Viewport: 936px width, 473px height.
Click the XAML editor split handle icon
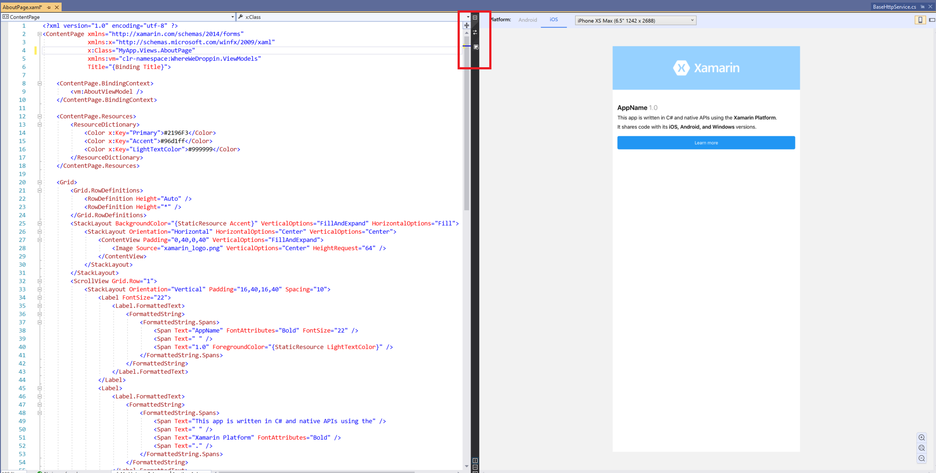pyautogui.click(x=467, y=26)
